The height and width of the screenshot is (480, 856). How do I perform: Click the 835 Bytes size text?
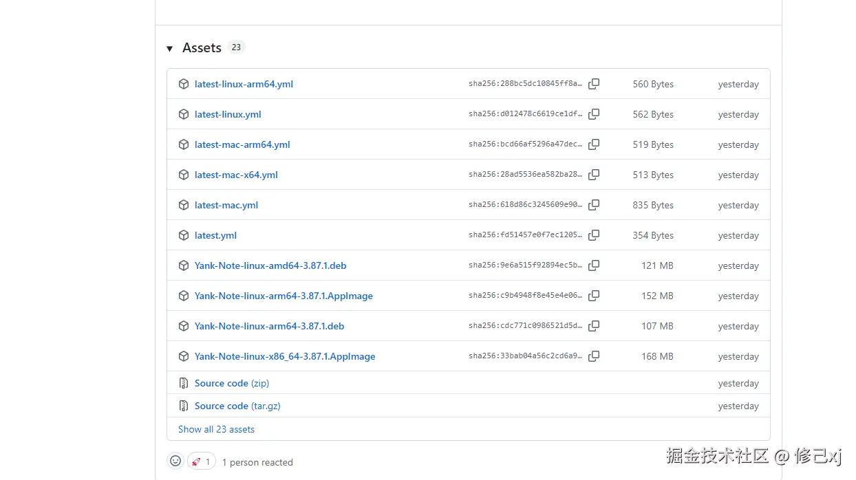coord(653,205)
